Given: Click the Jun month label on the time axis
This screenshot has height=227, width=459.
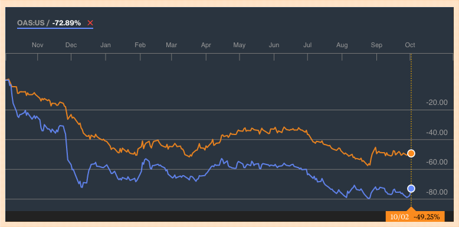Looking at the screenshot, I should (x=274, y=45).
